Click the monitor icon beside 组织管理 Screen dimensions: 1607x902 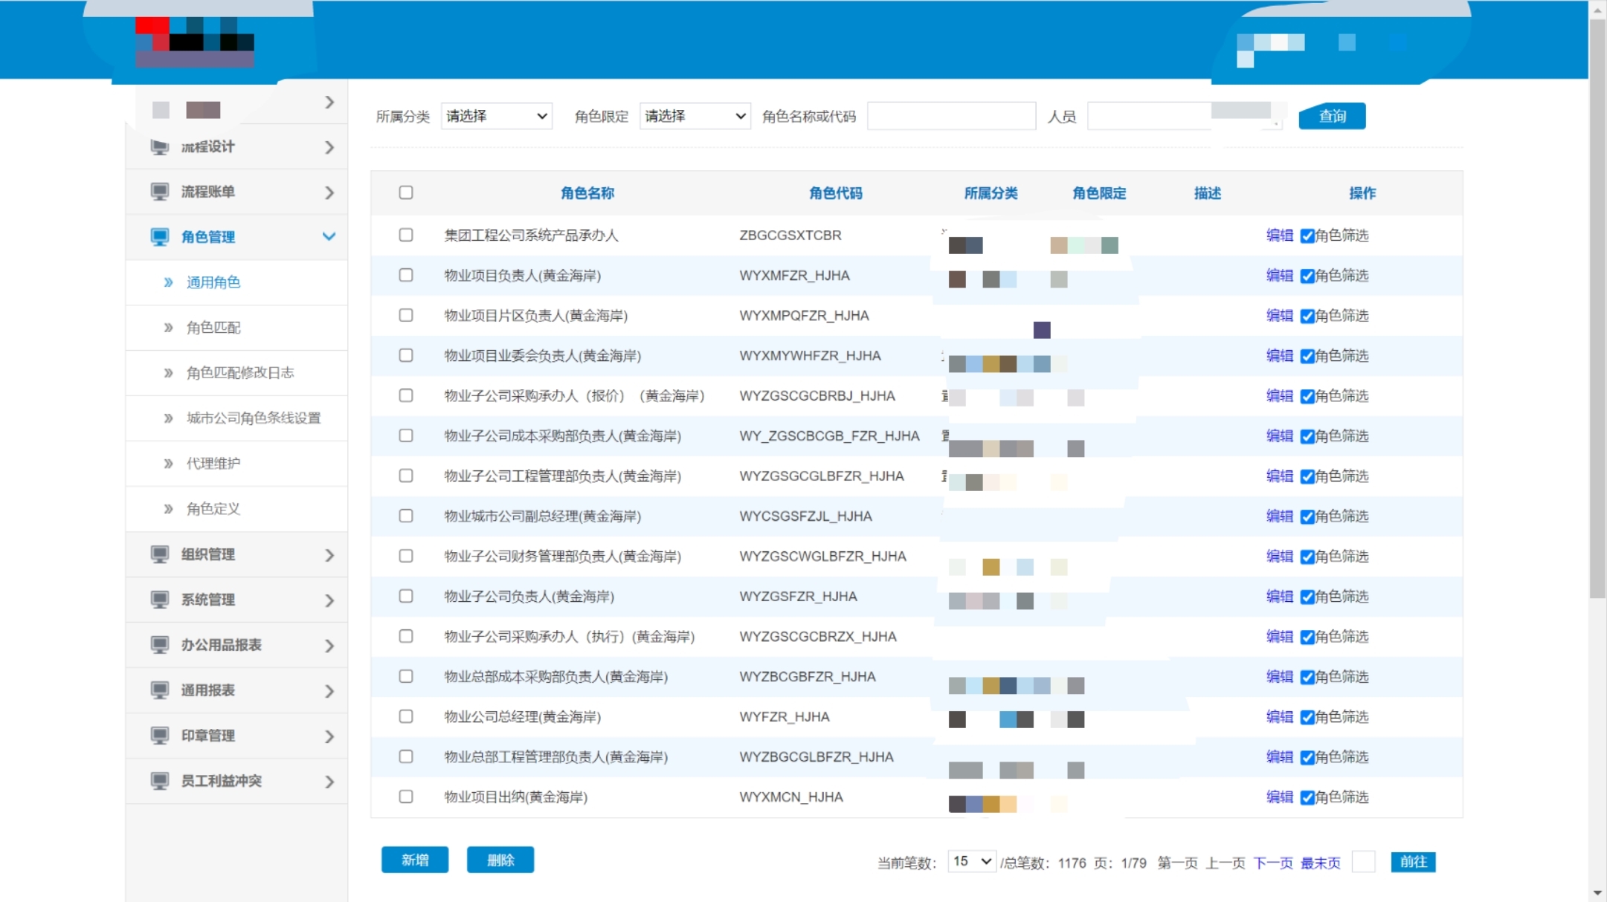159,554
